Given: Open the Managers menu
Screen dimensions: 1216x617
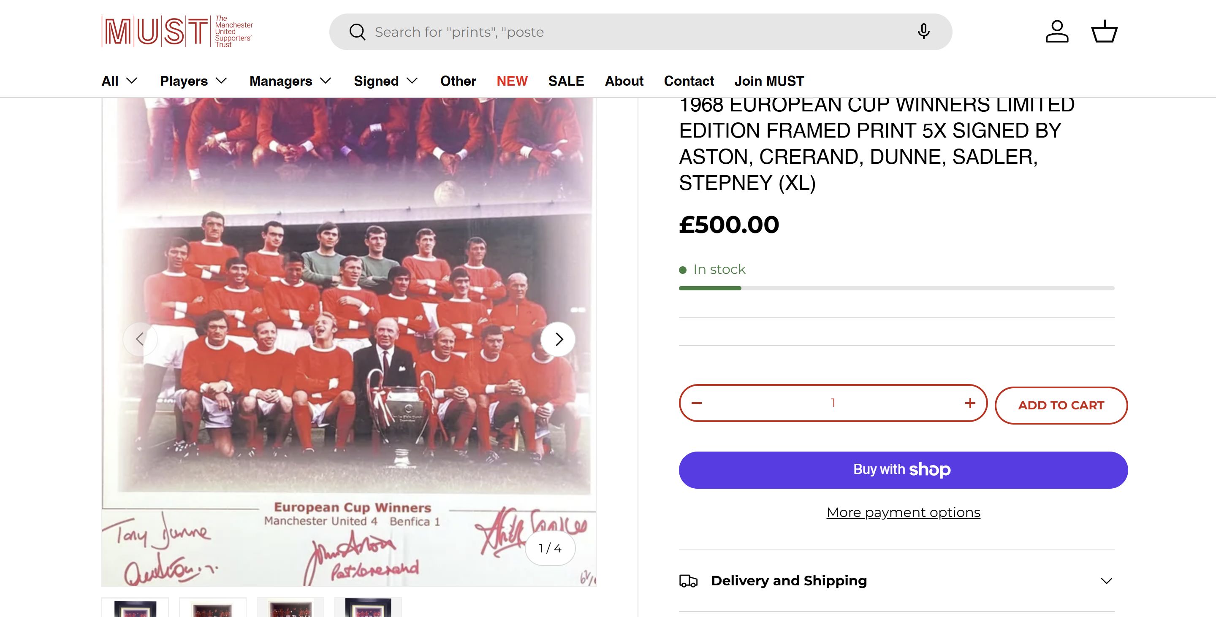Looking at the screenshot, I should (290, 81).
